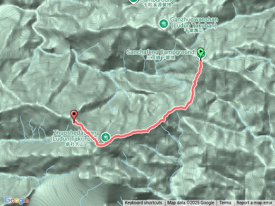The image size is (275, 206).
Task: Click Report a map error
Action: pos(254,203)
